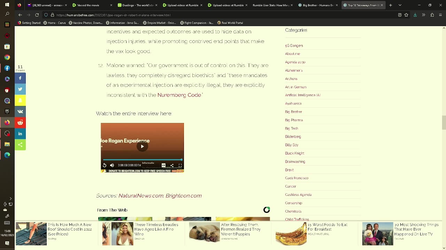This screenshot has width=446, height=250.
Task: Open the Brighteon.com source link
Action: point(184,195)
